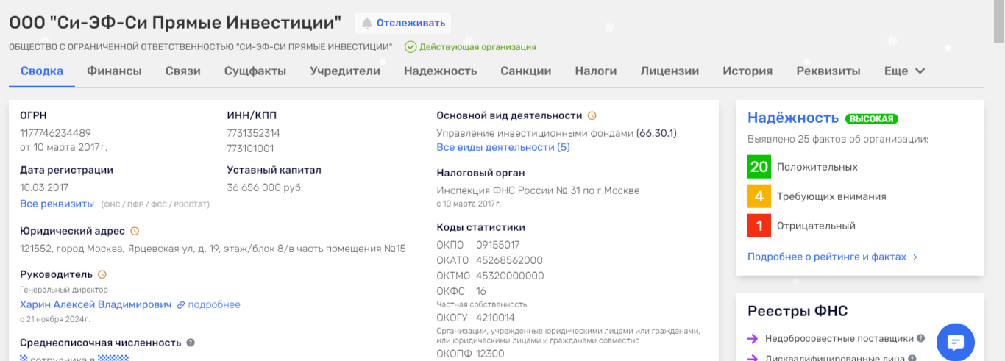The image size is (1005, 361).
Task: Click the Действующая организация status text
Action: [x=477, y=47]
